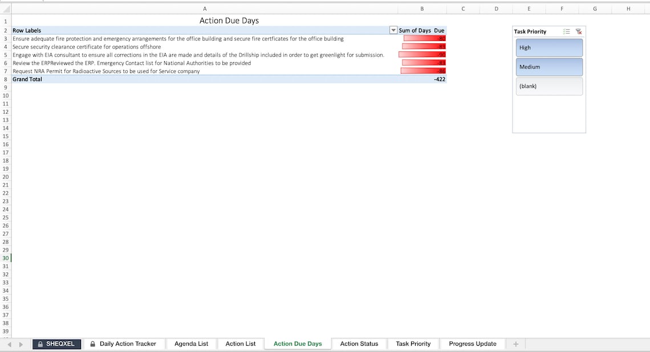Click the previous sheet navigation arrow

(x=9, y=343)
